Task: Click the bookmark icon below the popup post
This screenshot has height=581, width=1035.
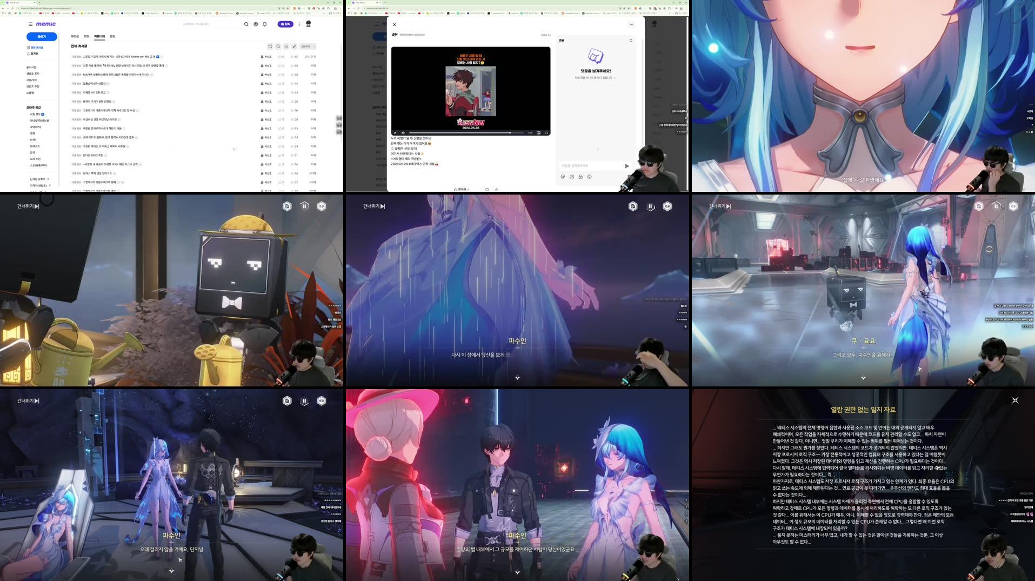Action: [486, 190]
